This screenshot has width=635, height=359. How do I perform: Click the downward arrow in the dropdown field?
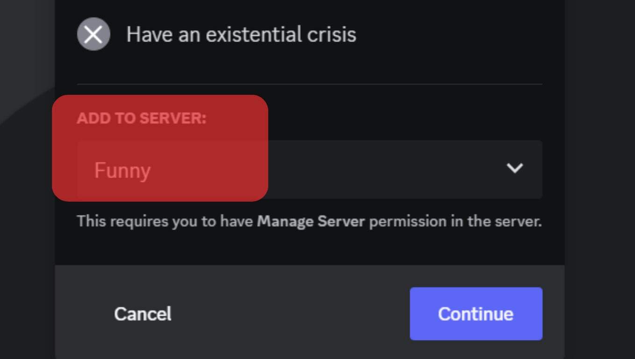pyautogui.click(x=514, y=169)
